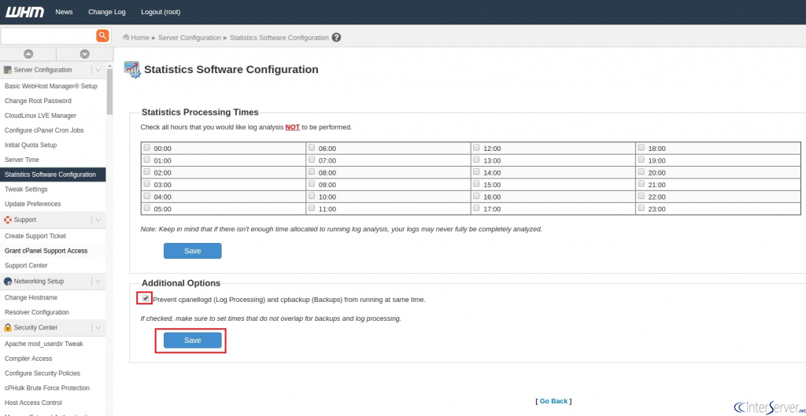This screenshot has height=416, width=806.
Task: Open Server Time
Action: [21, 160]
